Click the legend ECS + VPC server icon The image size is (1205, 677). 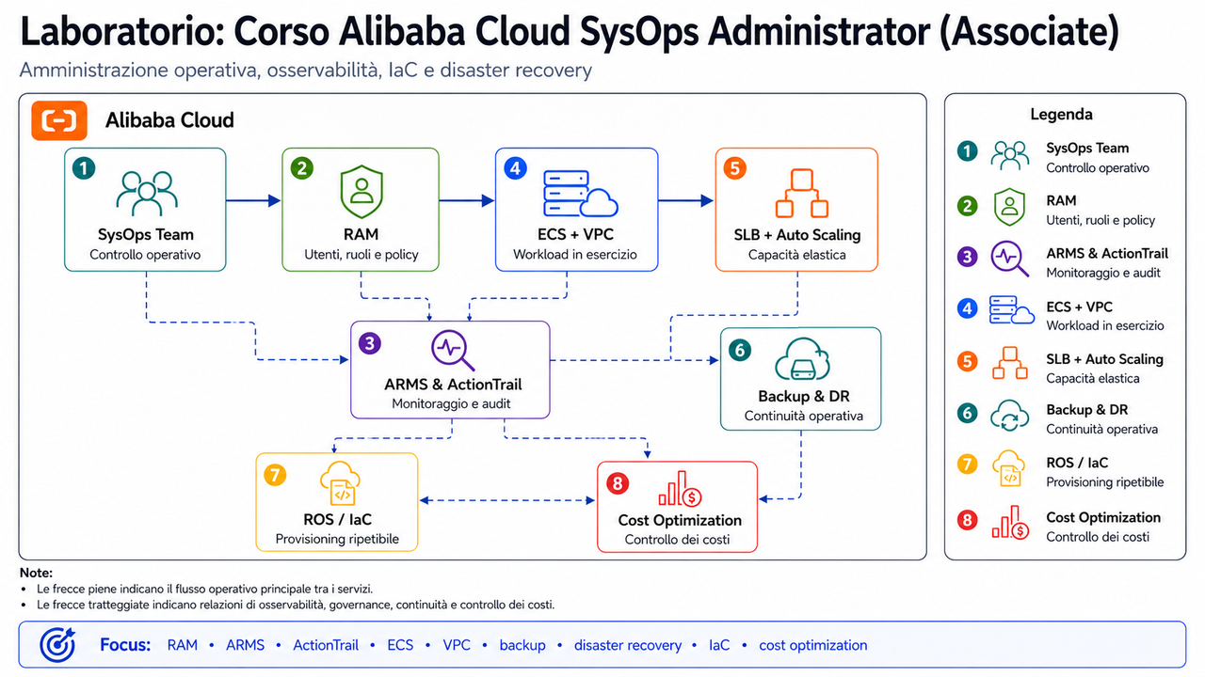pyautogui.click(x=1012, y=311)
